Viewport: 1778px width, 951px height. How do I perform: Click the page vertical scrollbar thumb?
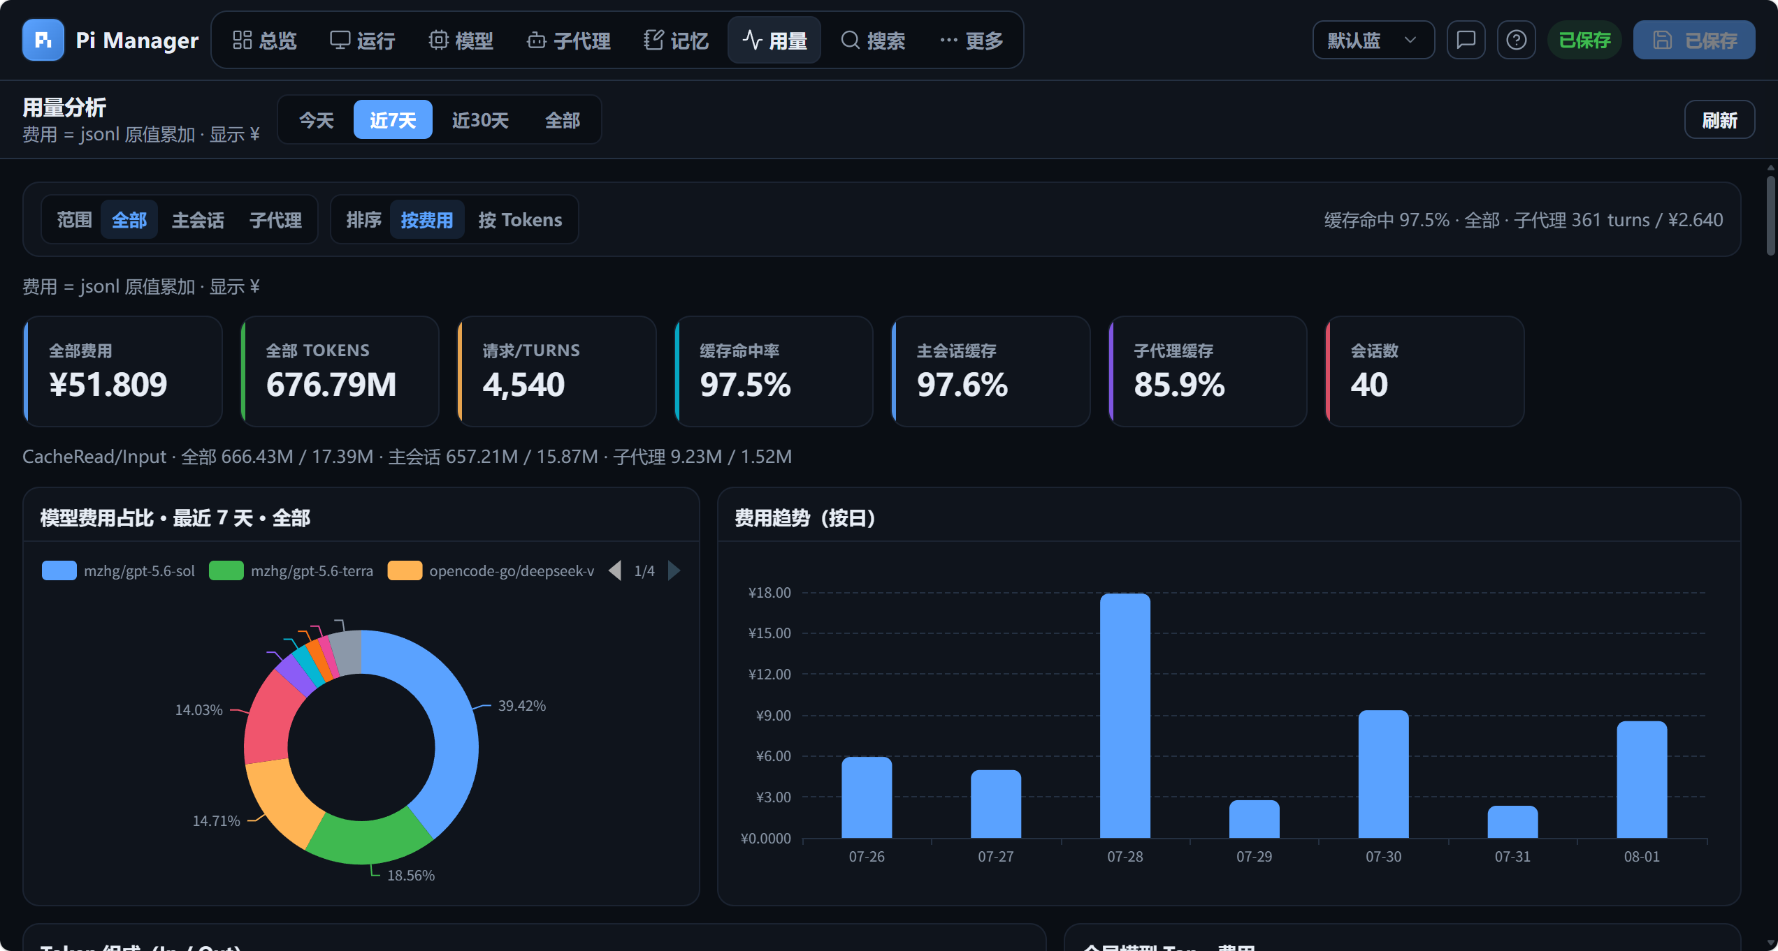pyautogui.click(x=1770, y=216)
